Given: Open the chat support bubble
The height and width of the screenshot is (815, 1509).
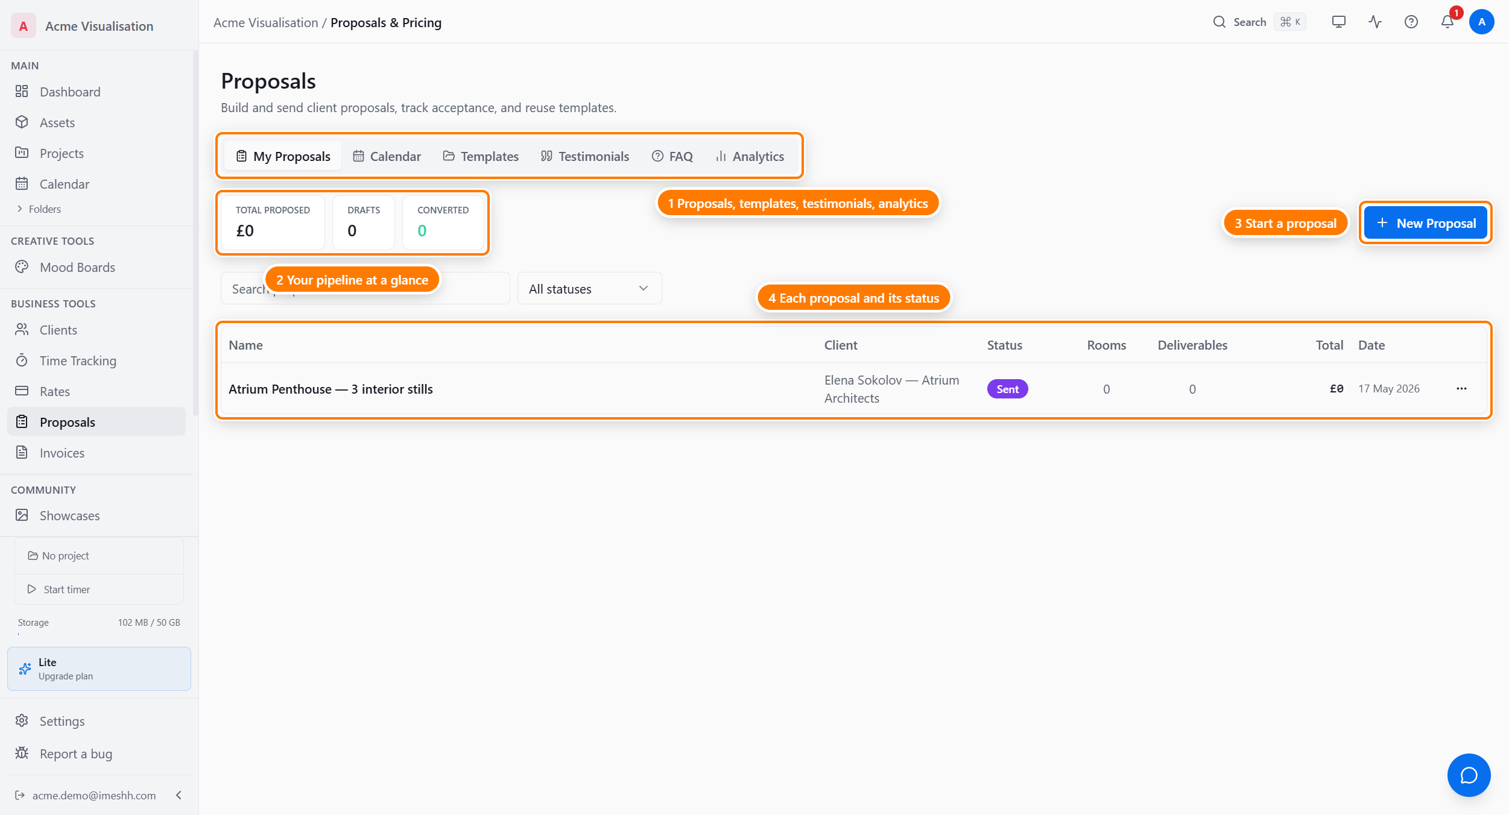Looking at the screenshot, I should pos(1469,775).
